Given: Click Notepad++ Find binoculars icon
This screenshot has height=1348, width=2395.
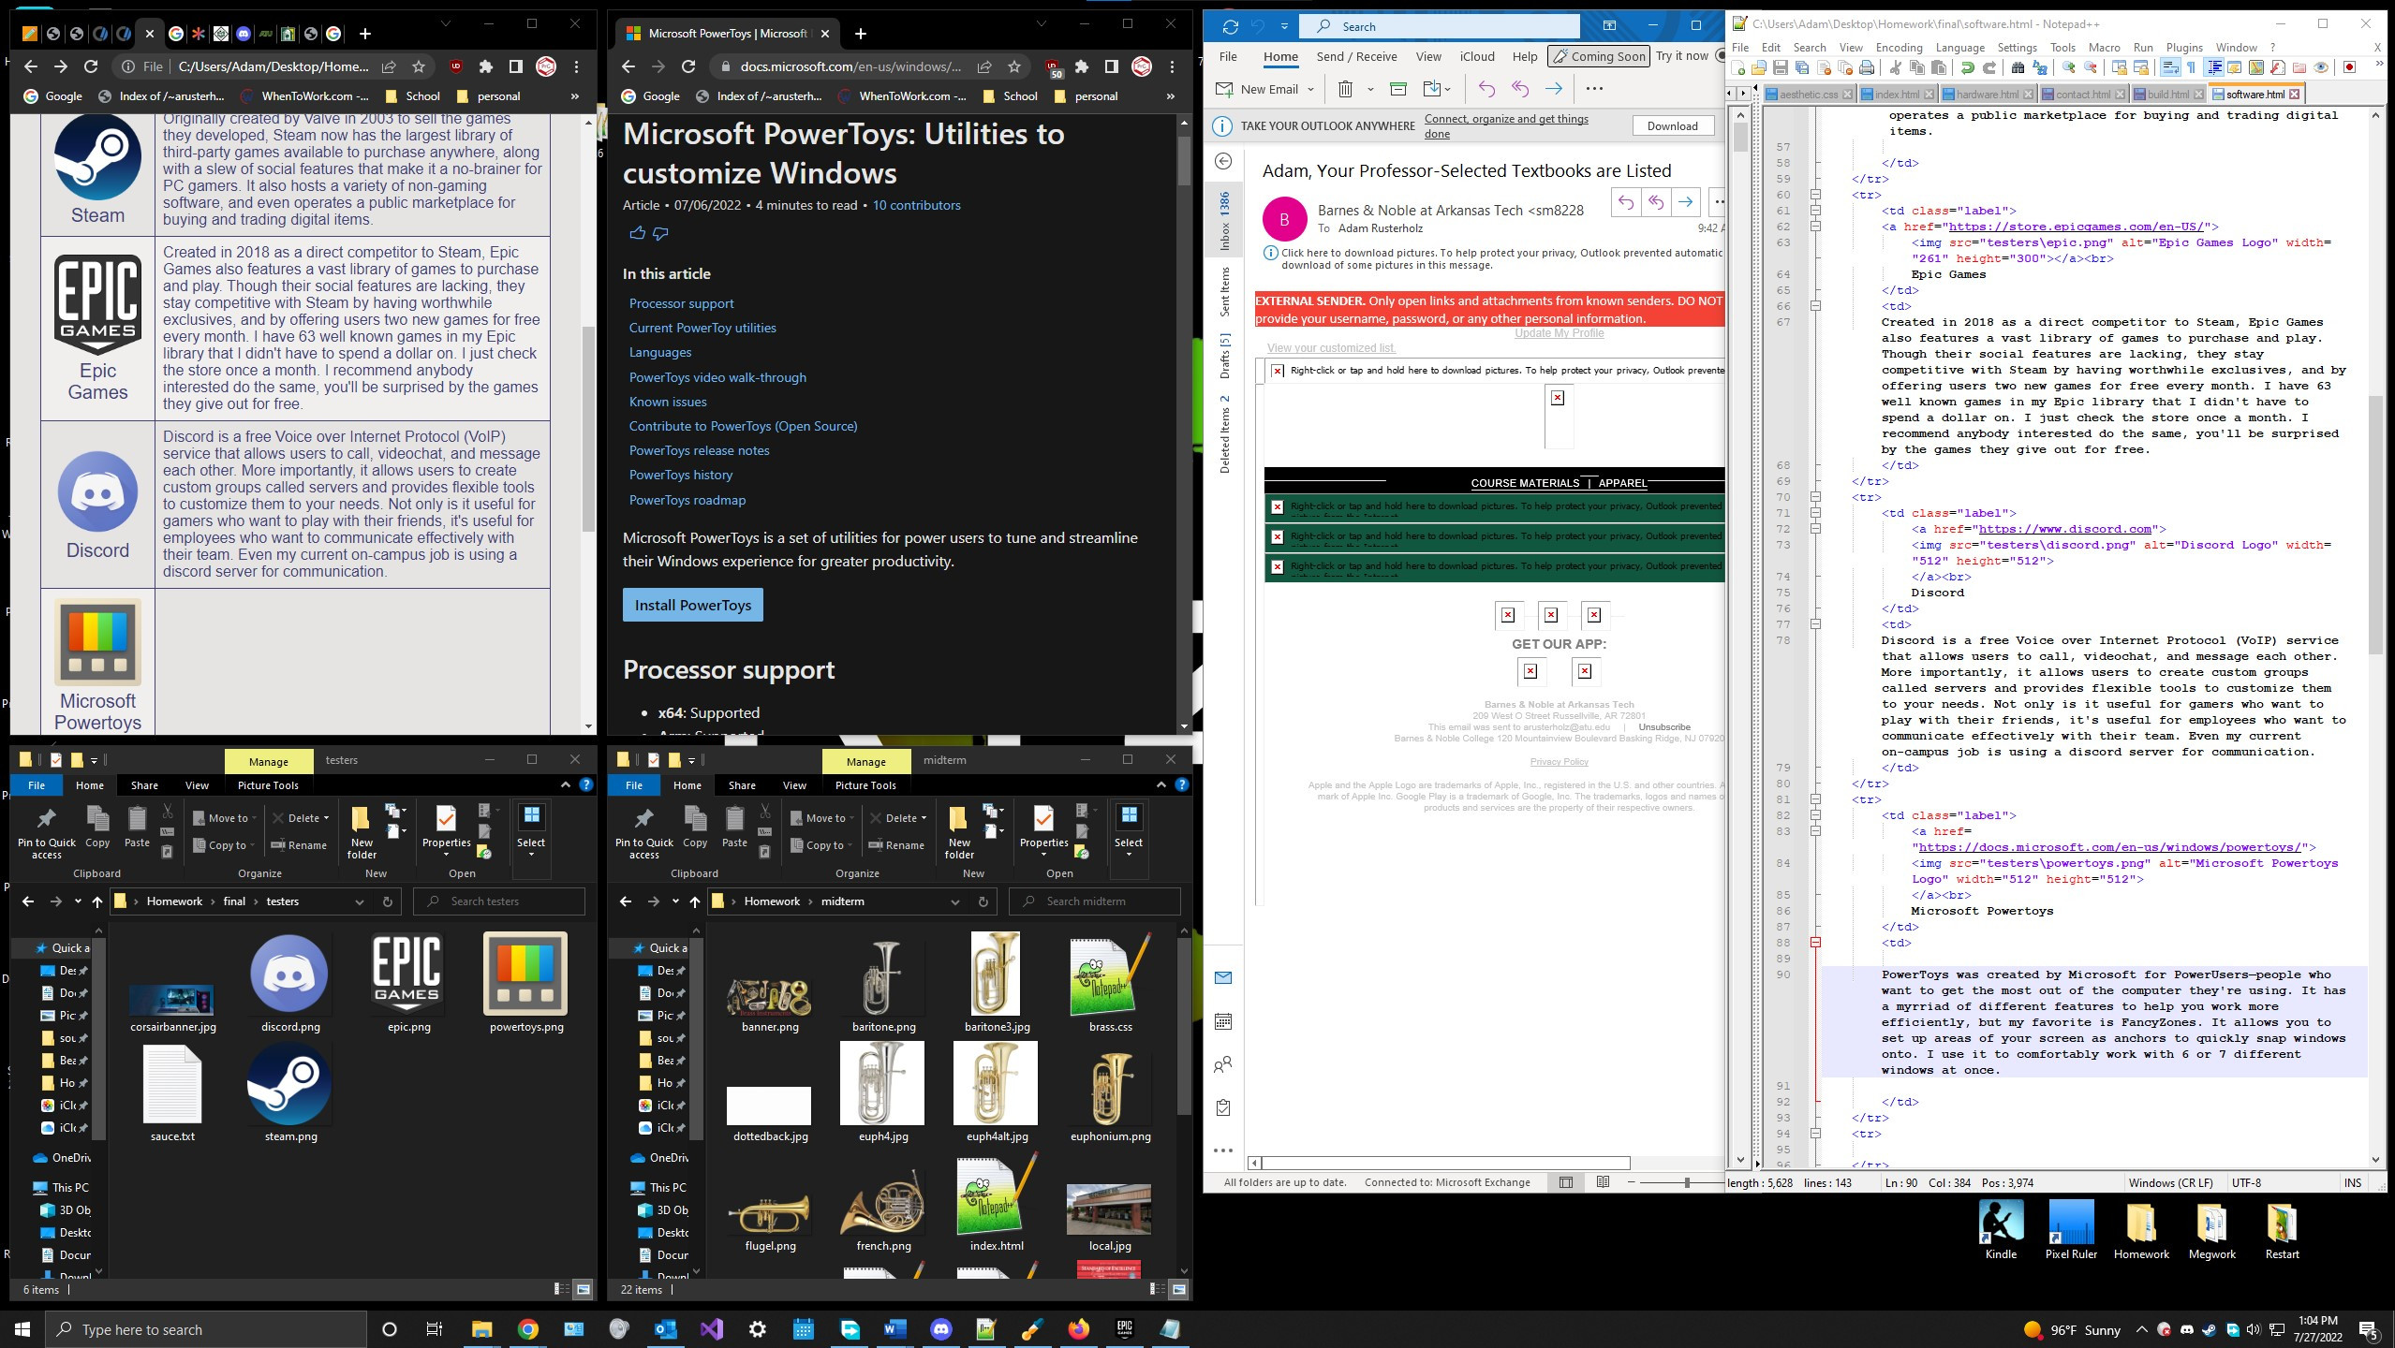Looking at the screenshot, I should pyautogui.click(x=2018, y=67).
